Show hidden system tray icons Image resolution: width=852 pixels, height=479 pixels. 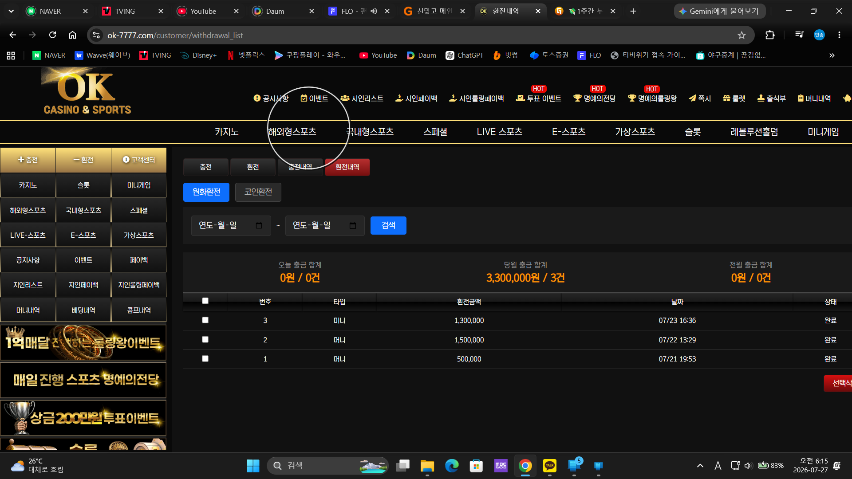tap(700, 466)
